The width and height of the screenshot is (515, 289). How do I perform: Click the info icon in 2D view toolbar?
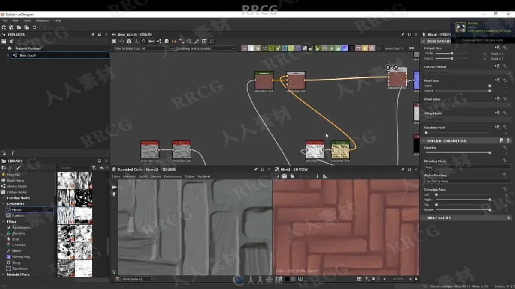pos(317,176)
